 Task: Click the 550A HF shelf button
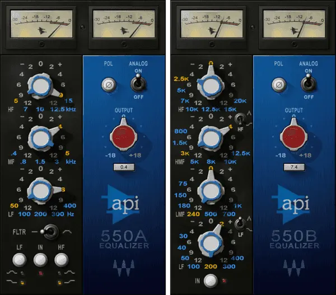61,259
